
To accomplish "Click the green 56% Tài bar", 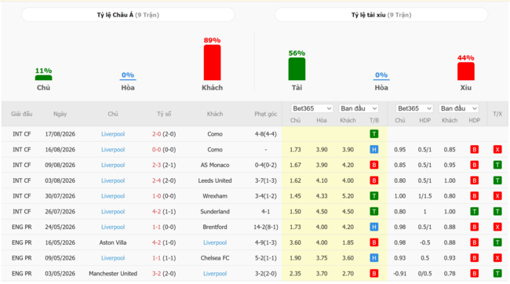I will 297,69.
